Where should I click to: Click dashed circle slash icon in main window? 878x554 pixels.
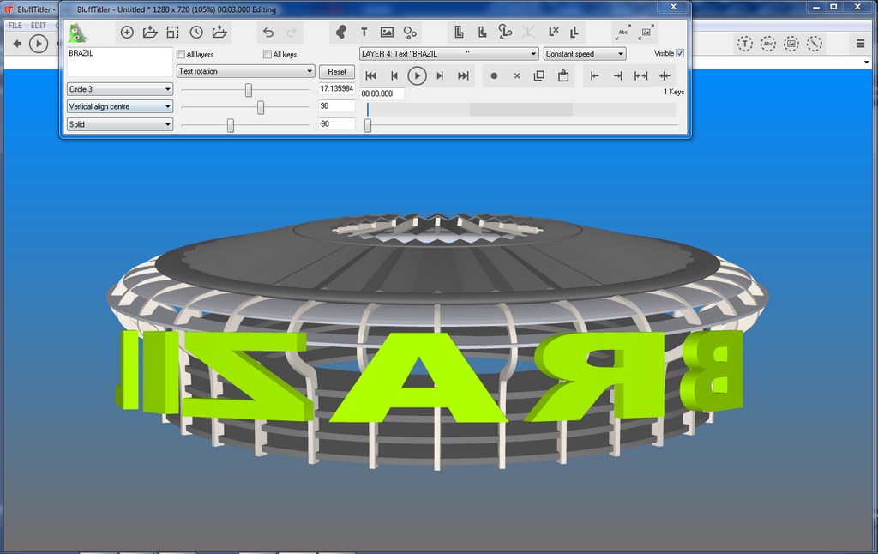[815, 44]
